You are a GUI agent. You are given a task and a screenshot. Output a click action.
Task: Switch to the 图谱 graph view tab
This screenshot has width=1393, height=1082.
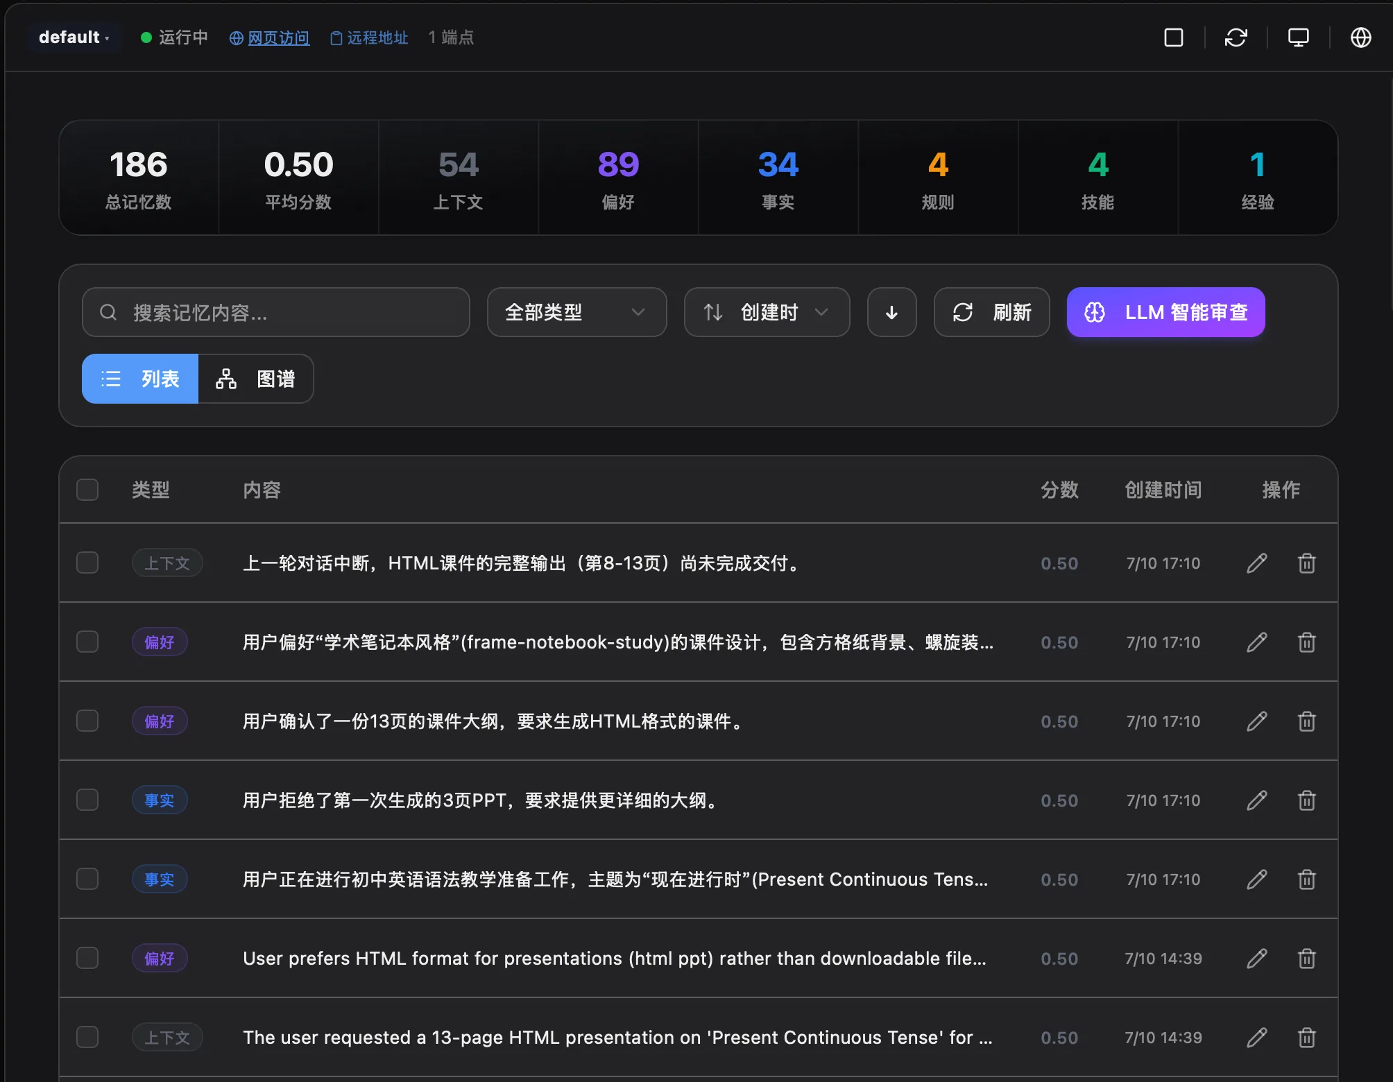(255, 379)
